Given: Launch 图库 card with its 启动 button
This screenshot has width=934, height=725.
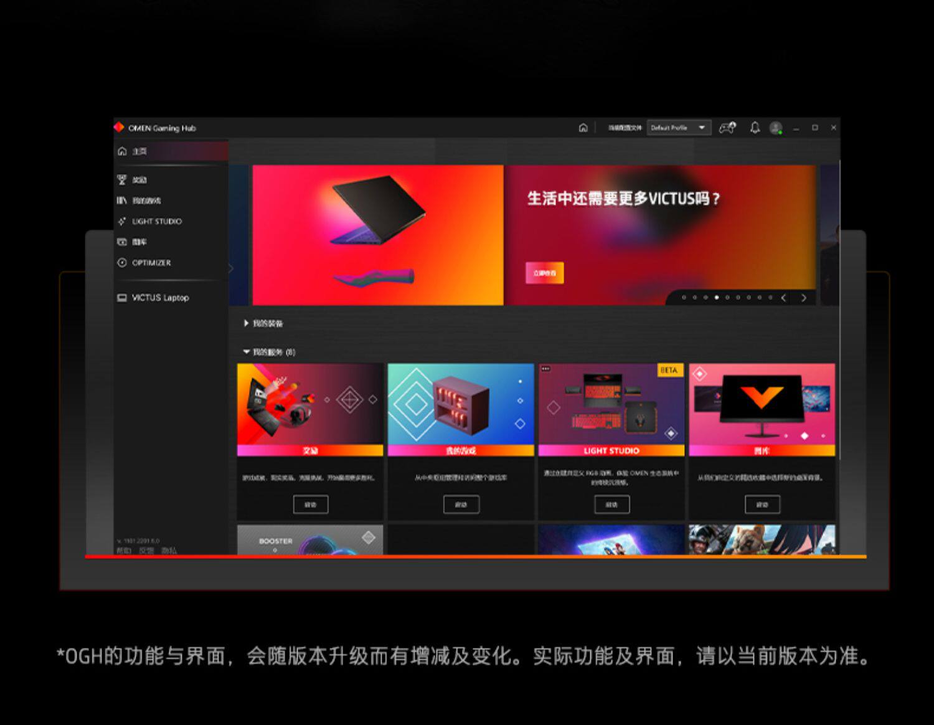Looking at the screenshot, I should [762, 505].
